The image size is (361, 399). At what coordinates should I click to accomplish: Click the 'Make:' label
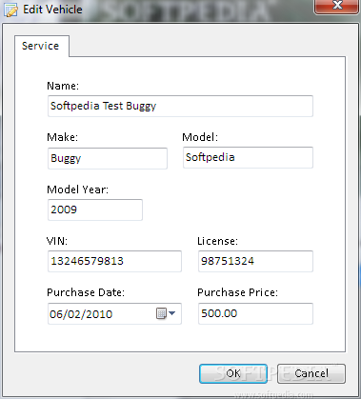tap(62, 137)
